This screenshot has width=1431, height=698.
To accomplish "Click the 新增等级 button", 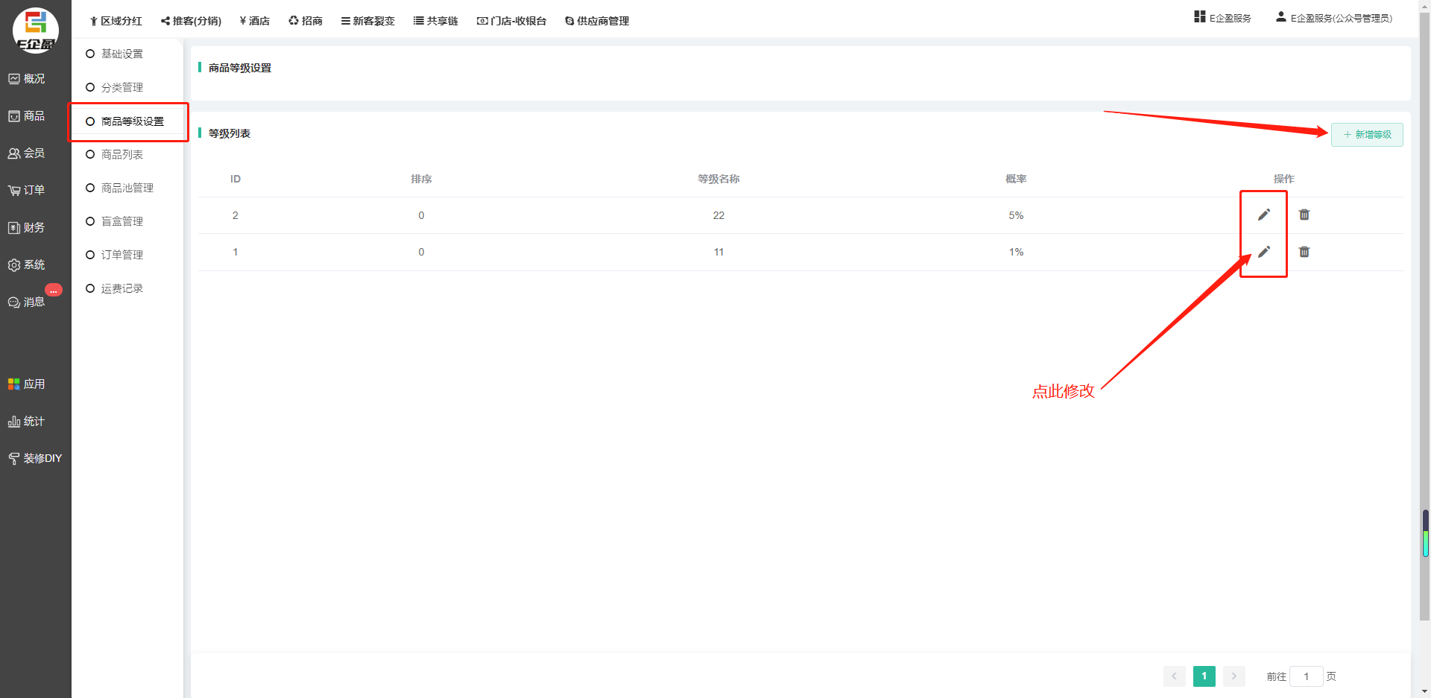I will tap(1367, 135).
